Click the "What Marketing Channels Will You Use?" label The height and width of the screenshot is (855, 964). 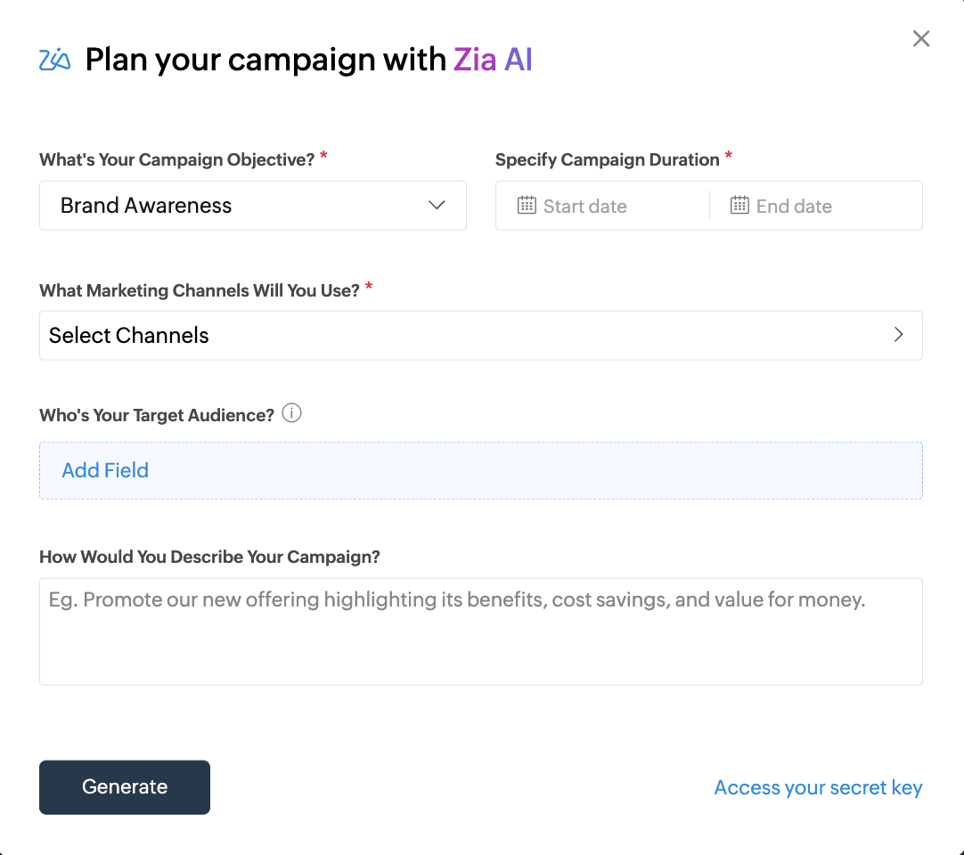click(199, 290)
